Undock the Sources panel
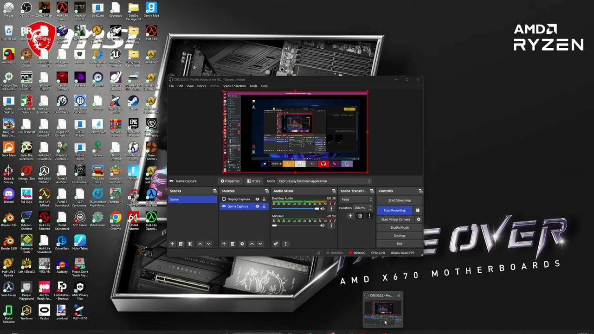The width and height of the screenshot is (594, 334). (x=266, y=191)
